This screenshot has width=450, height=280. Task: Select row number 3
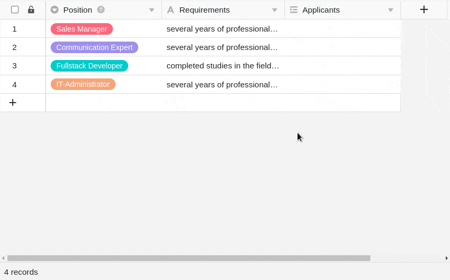15,66
